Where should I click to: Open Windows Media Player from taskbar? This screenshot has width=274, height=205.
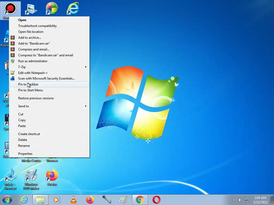[57, 200]
